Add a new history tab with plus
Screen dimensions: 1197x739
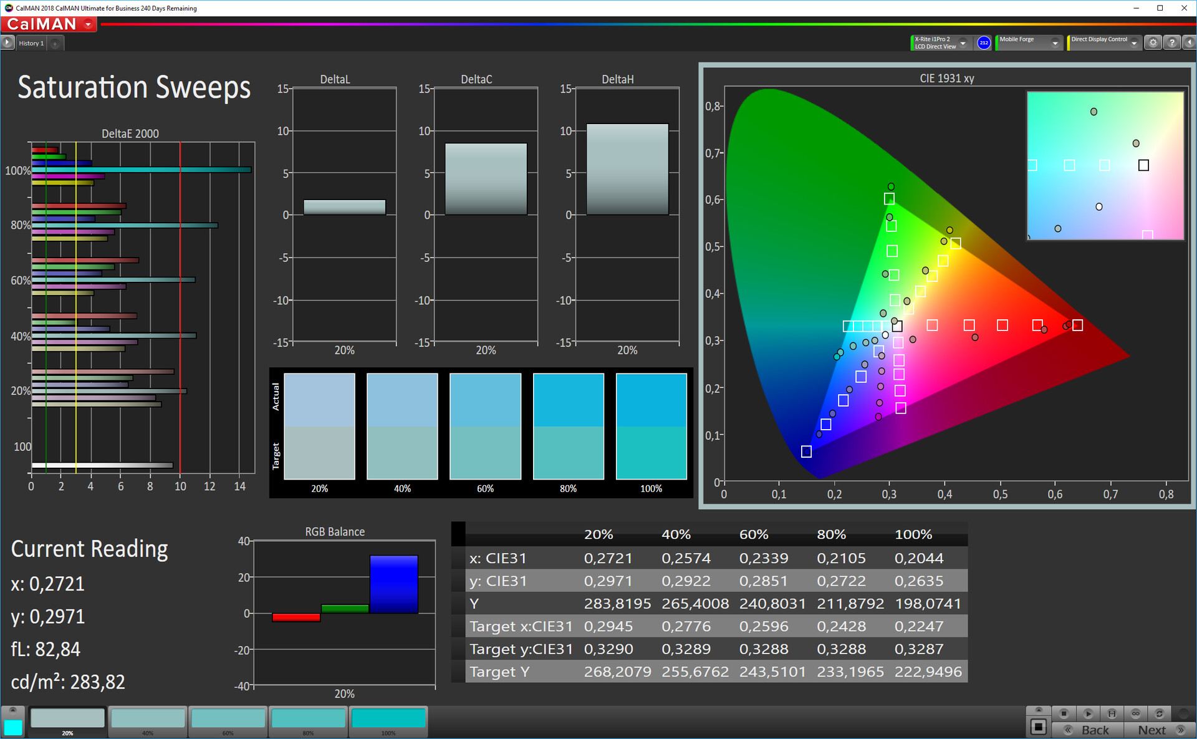[55, 43]
